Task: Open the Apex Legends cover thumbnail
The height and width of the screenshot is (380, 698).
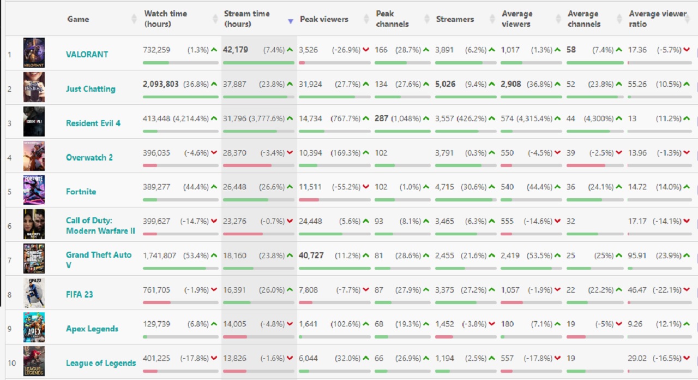Action: click(34, 328)
